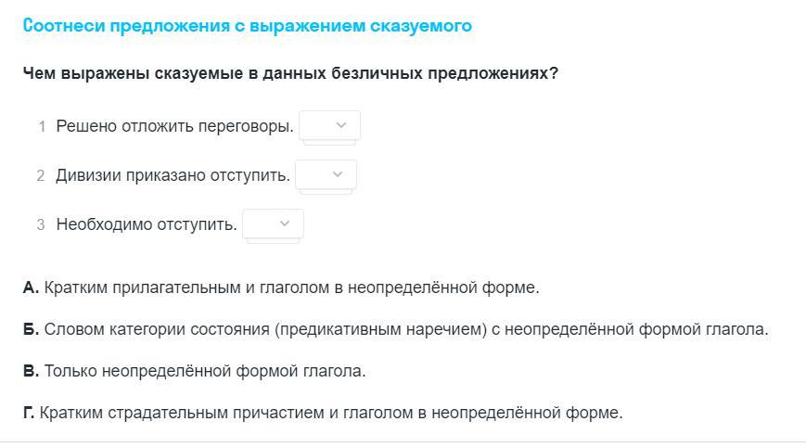Screen dimensions: 806x447
Task: Click the sentence text "Необходимо отступить."
Action: 147,224
